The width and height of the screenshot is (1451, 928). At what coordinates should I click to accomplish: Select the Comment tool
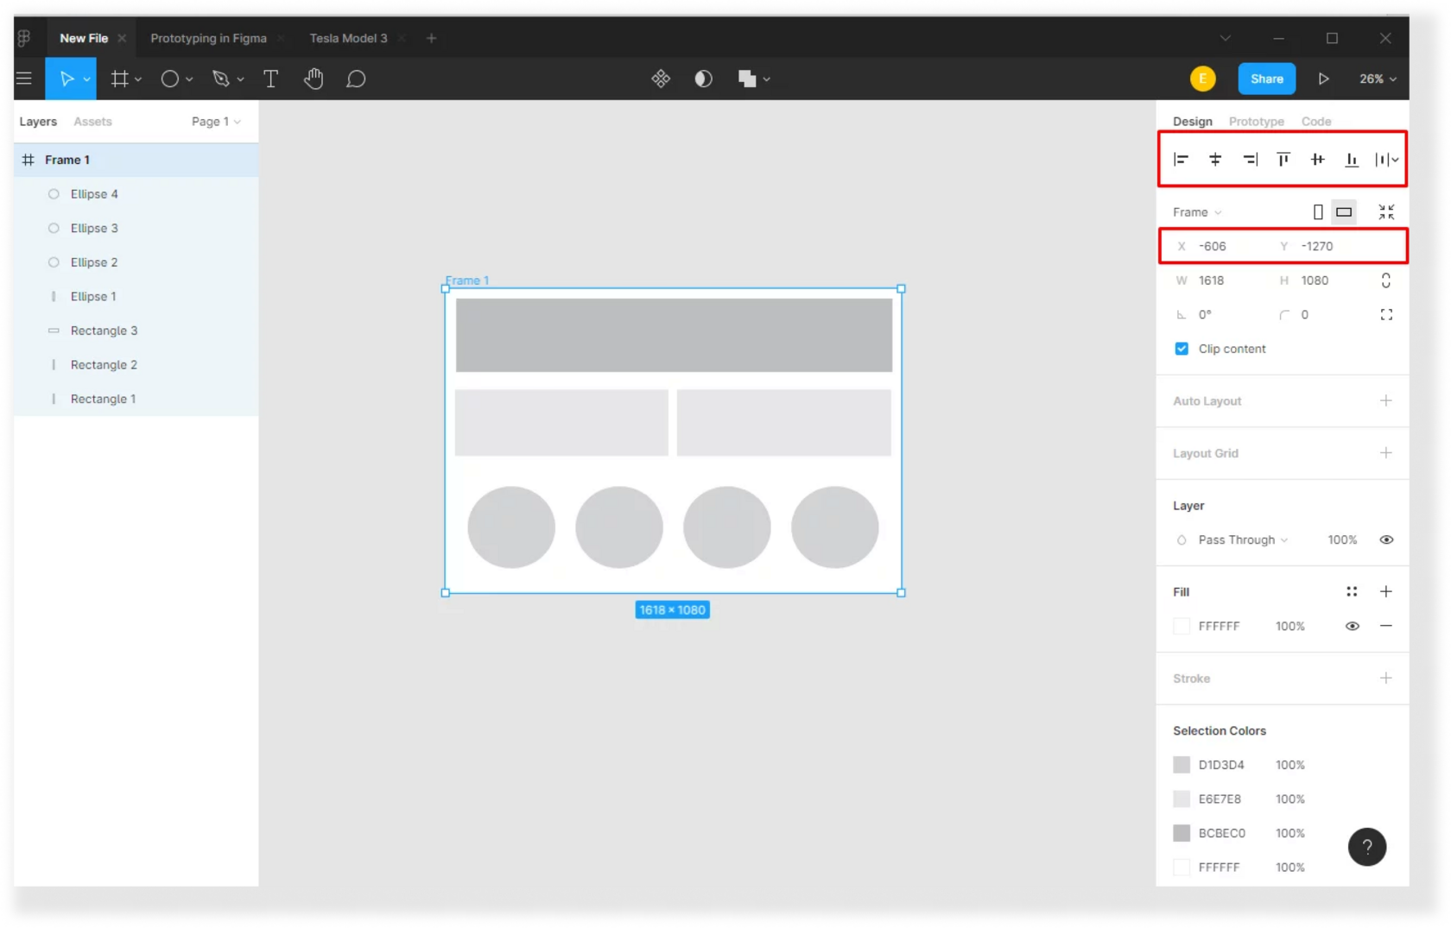pyautogui.click(x=356, y=79)
